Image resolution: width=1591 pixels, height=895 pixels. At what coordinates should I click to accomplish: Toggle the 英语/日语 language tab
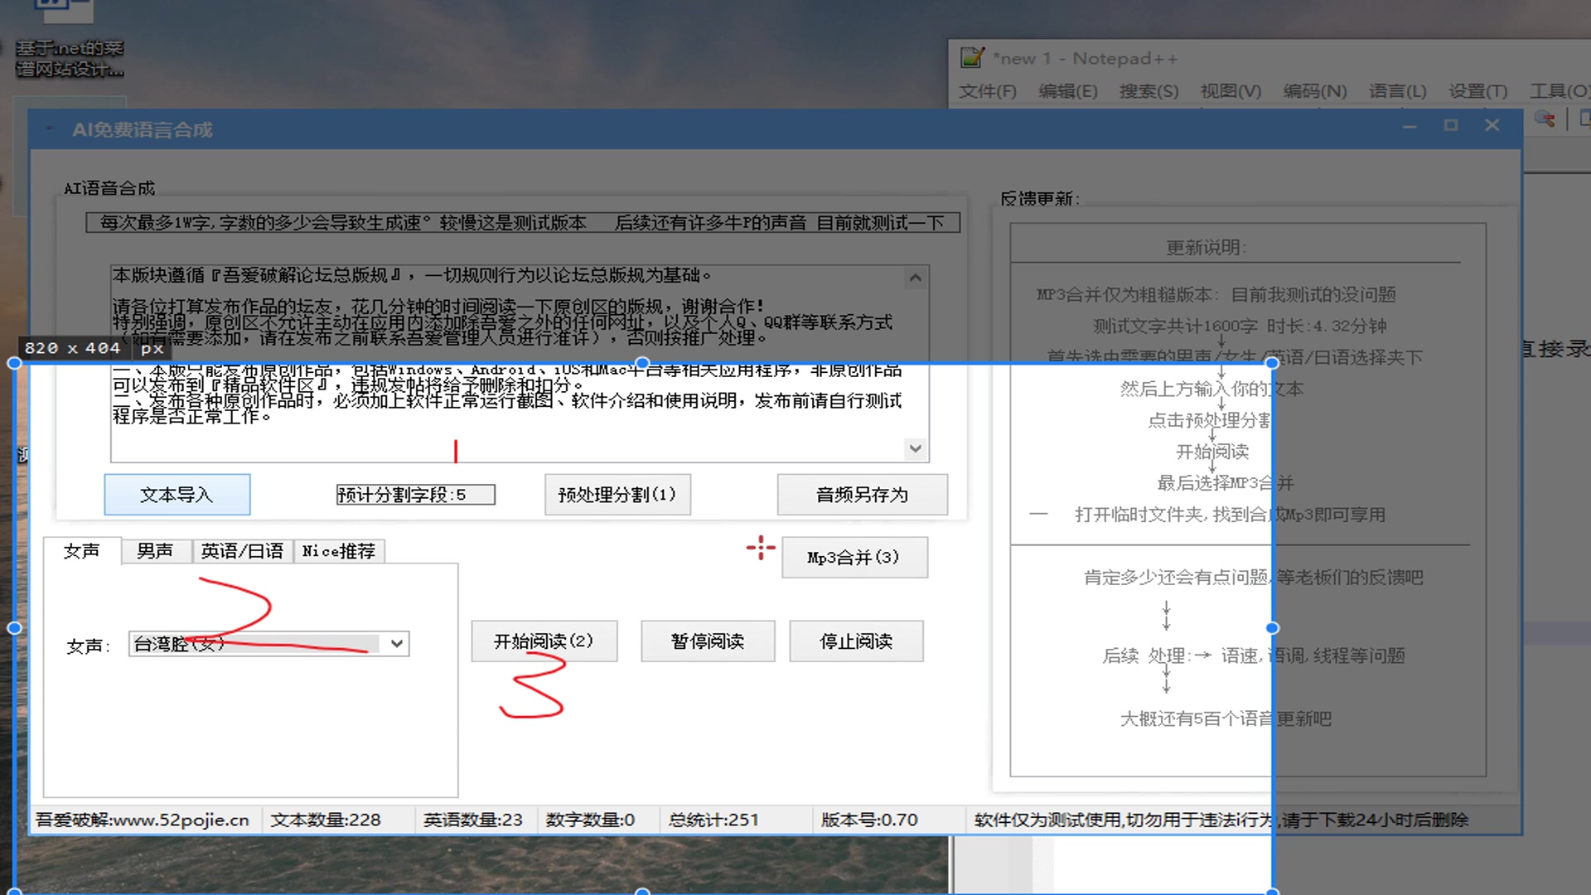[240, 551]
